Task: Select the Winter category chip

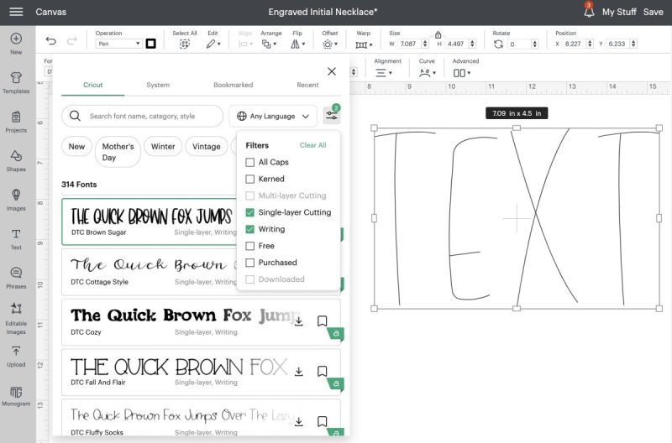Action: tap(163, 146)
